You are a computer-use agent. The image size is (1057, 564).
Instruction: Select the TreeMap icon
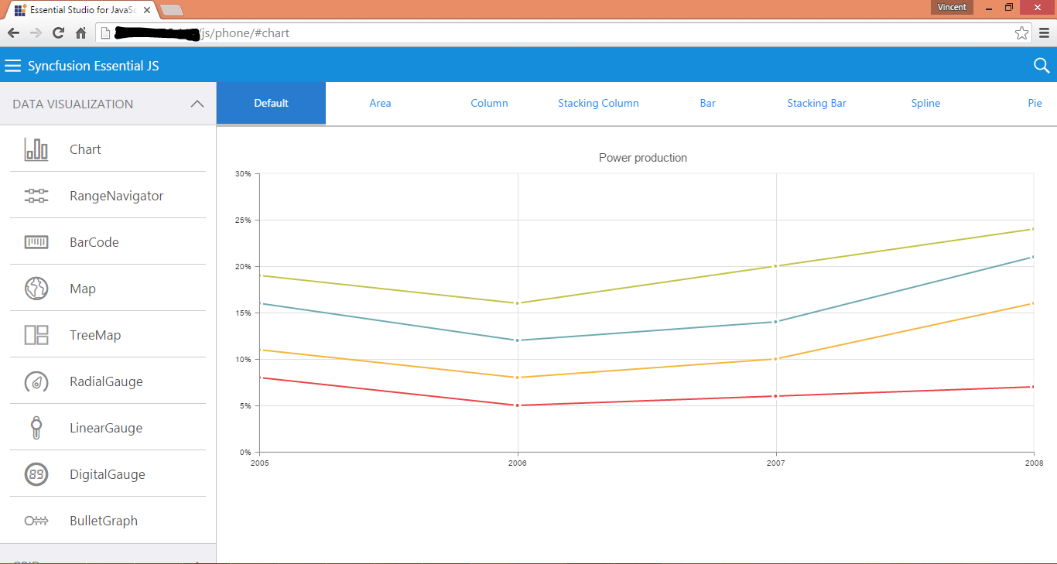pyautogui.click(x=36, y=335)
